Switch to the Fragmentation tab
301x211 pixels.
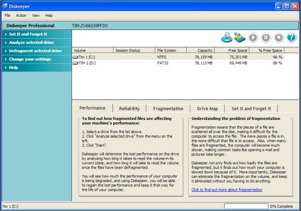(168, 109)
